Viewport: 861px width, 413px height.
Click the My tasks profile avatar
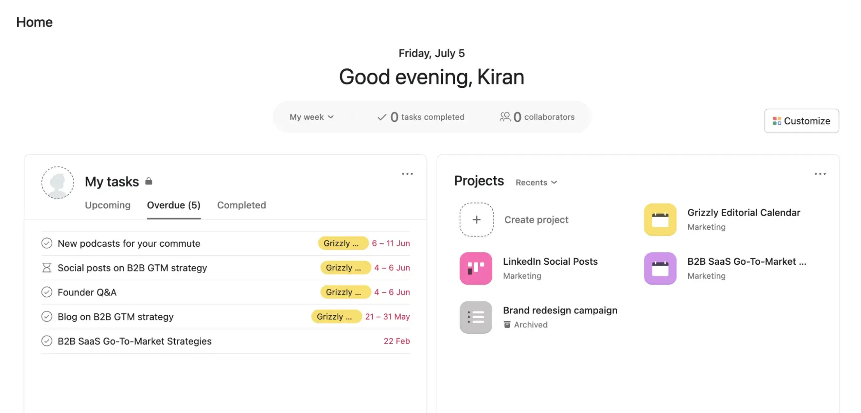(58, 183)
